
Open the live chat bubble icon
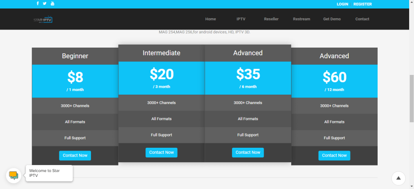13,176
